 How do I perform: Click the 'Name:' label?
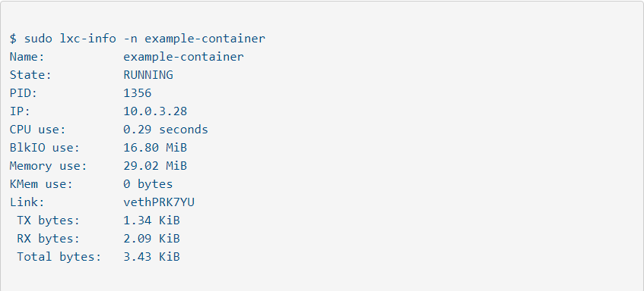tap(27, 57)
